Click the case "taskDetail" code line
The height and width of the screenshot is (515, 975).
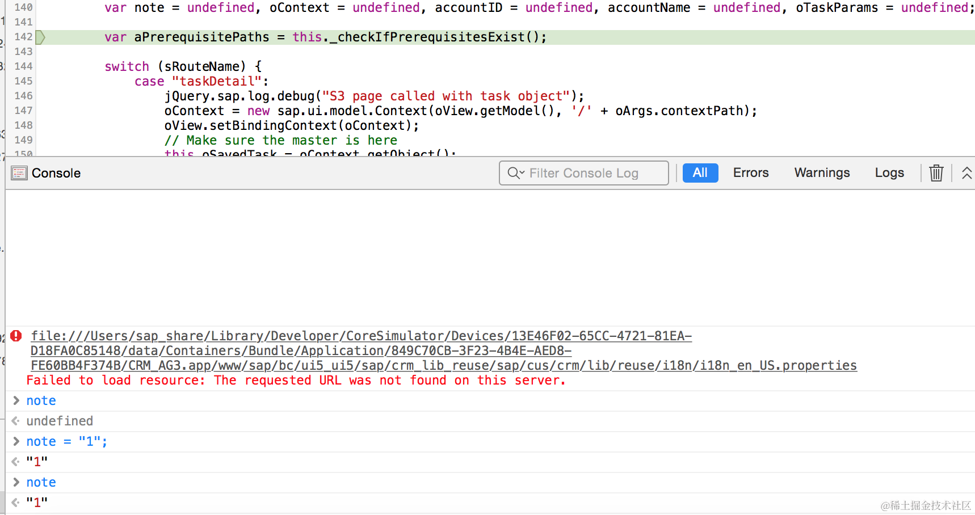coord(201,81)
